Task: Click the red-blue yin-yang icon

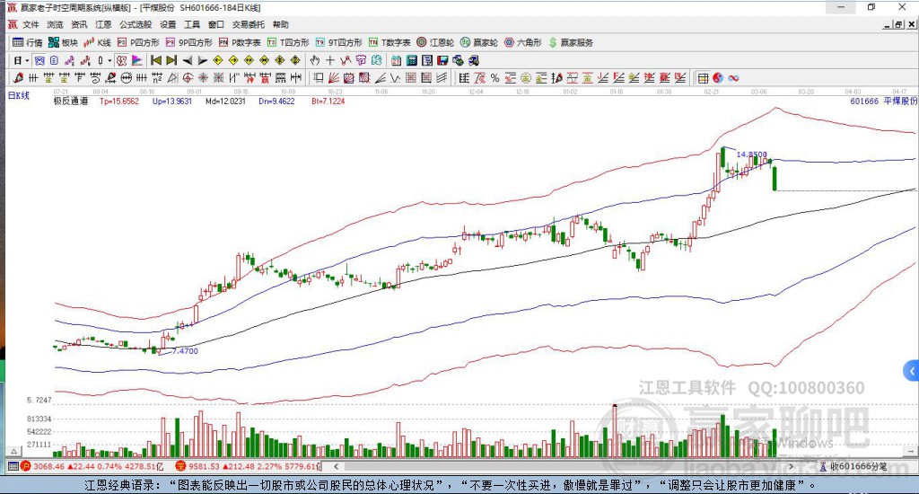Action: pos(718,77)
